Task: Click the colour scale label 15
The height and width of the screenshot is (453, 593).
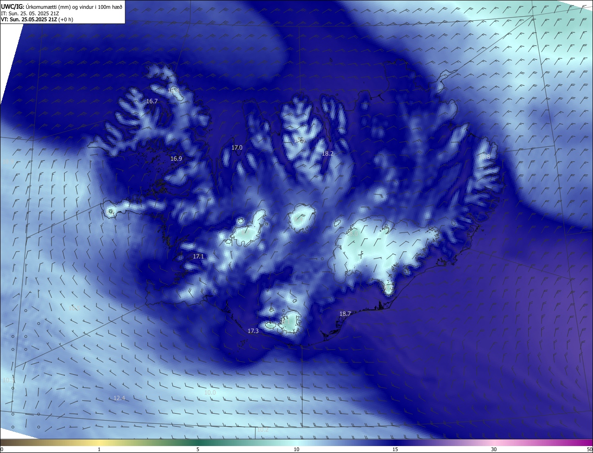Action: pyautogui.click(x=395, y=449)
